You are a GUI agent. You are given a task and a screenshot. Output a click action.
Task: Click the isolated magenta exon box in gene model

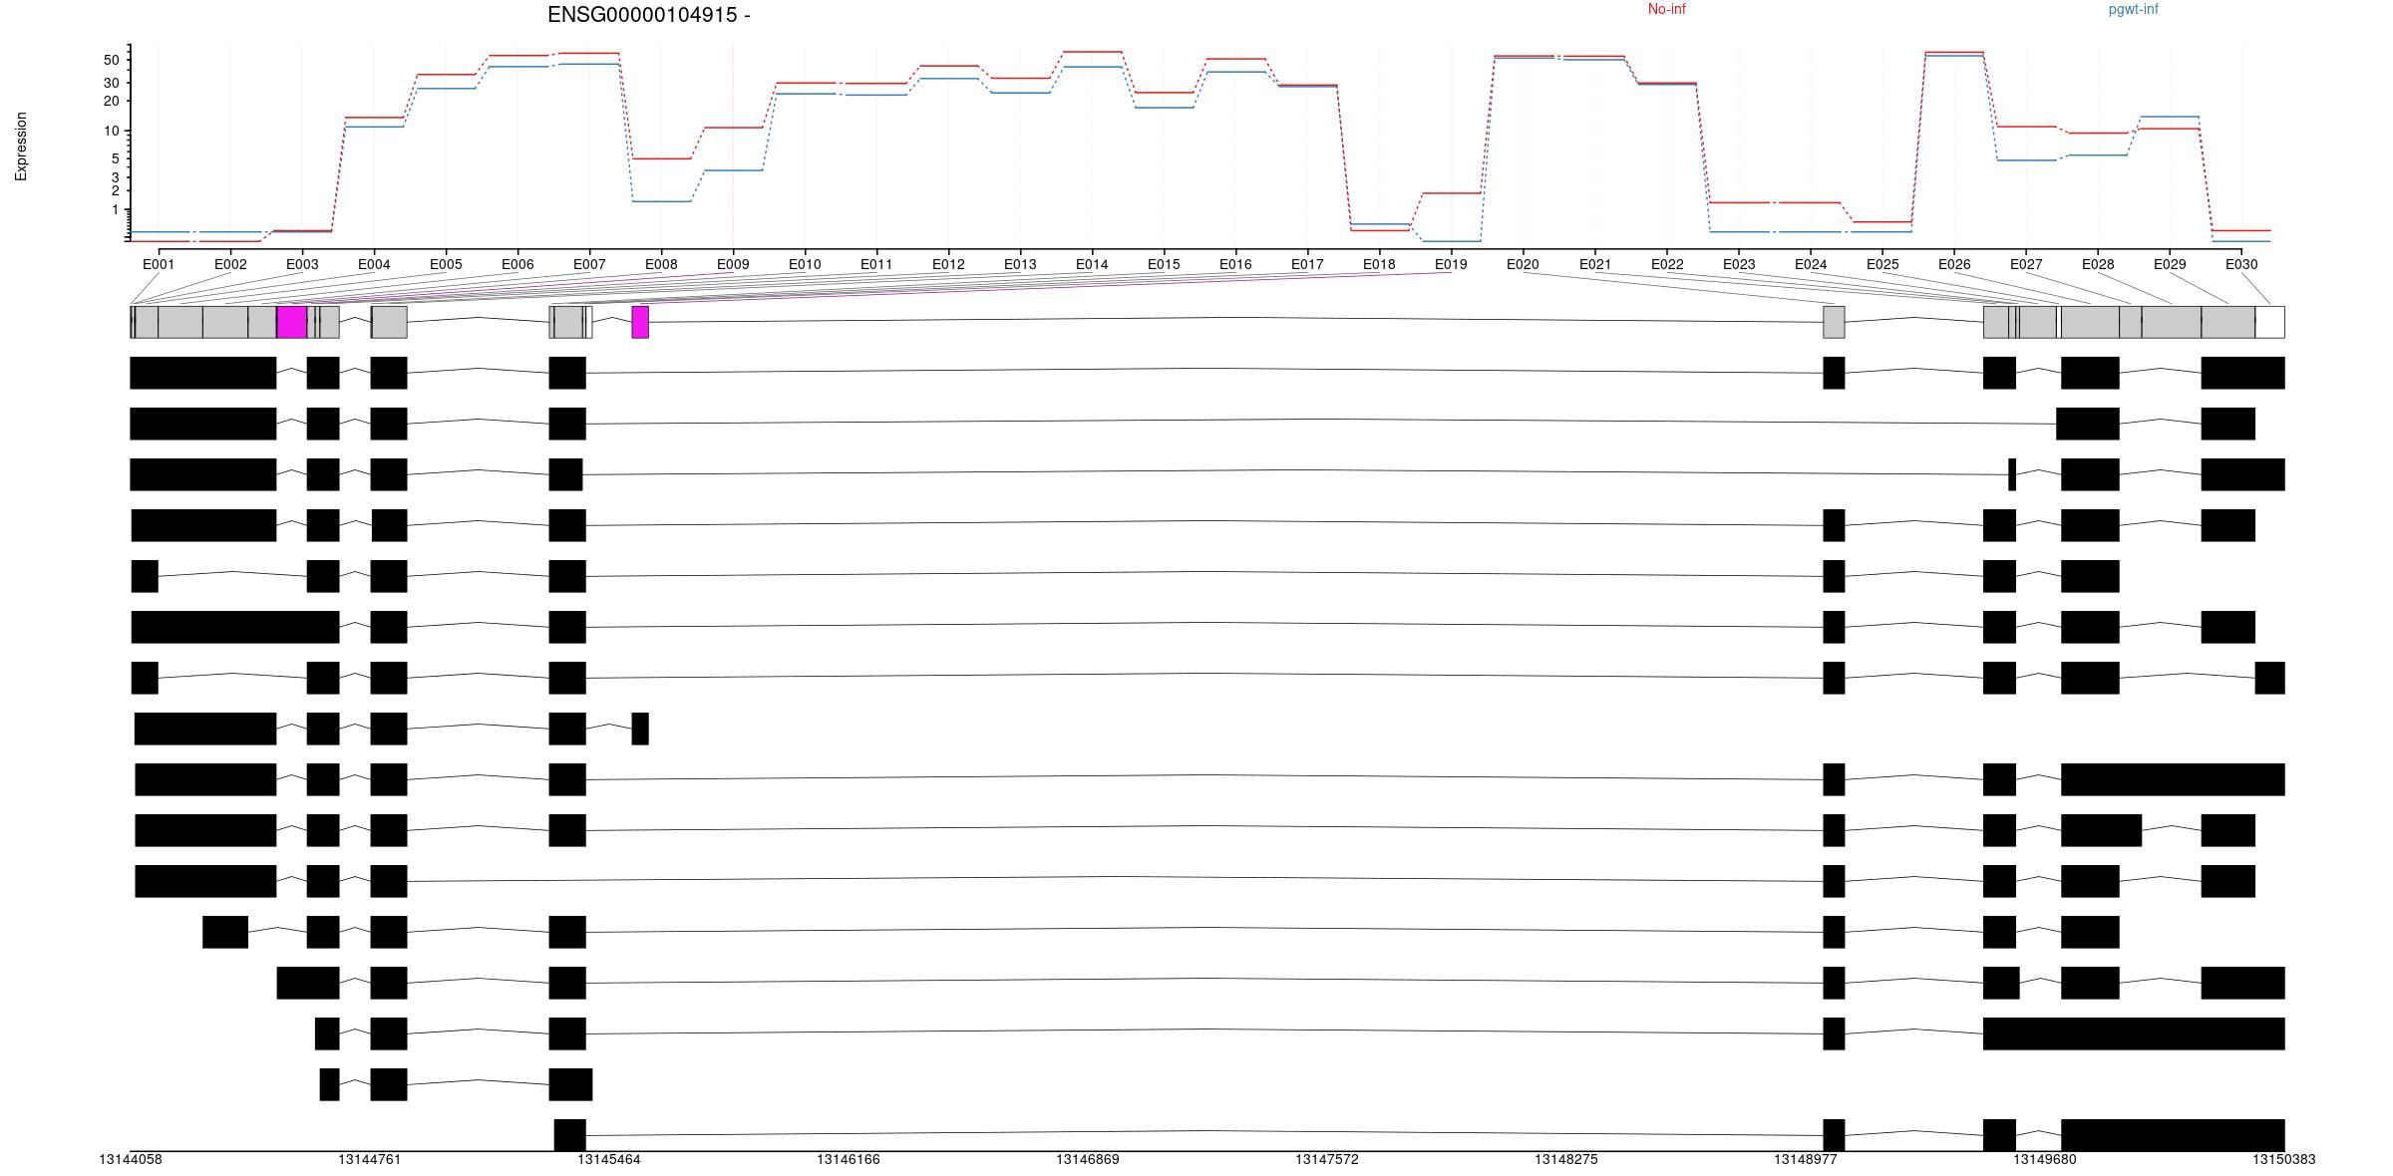(640, 322)
